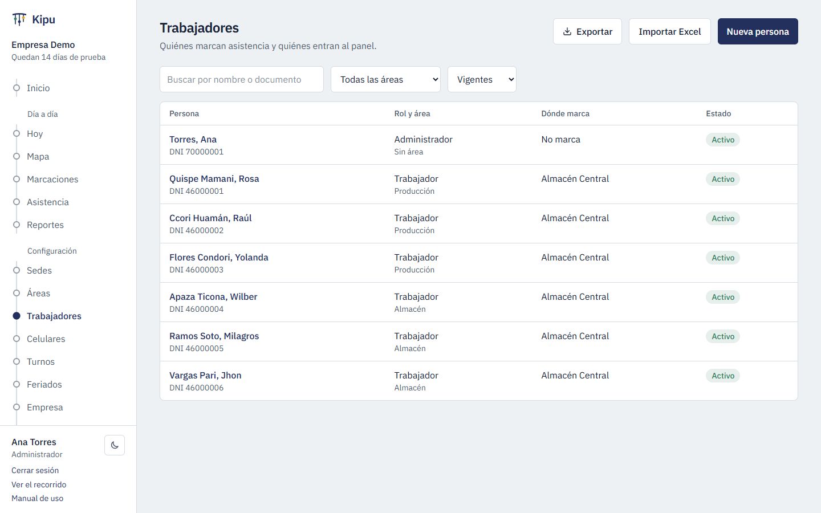Image resolution: width=821 pixels, height=513 pixels.
Task: Click the Empresa Demo company name
Action: (x=43, y=44)
